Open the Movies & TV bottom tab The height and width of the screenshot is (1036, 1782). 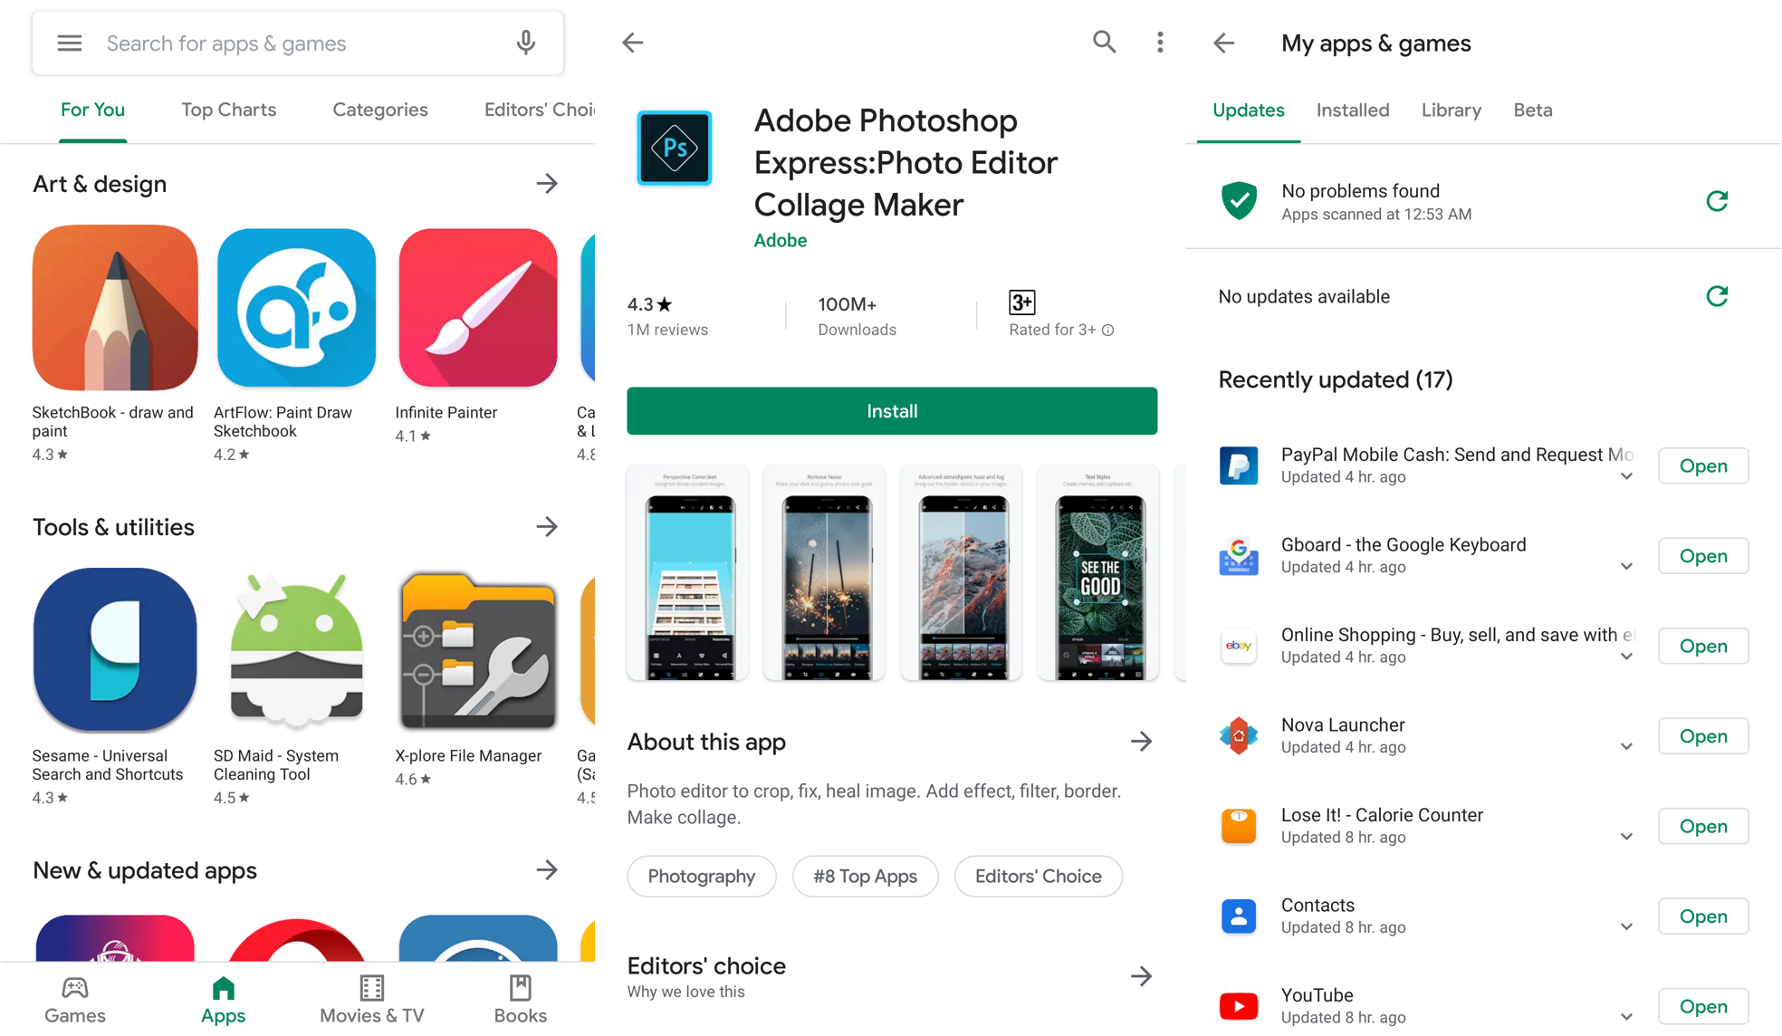coord(372,1000)
